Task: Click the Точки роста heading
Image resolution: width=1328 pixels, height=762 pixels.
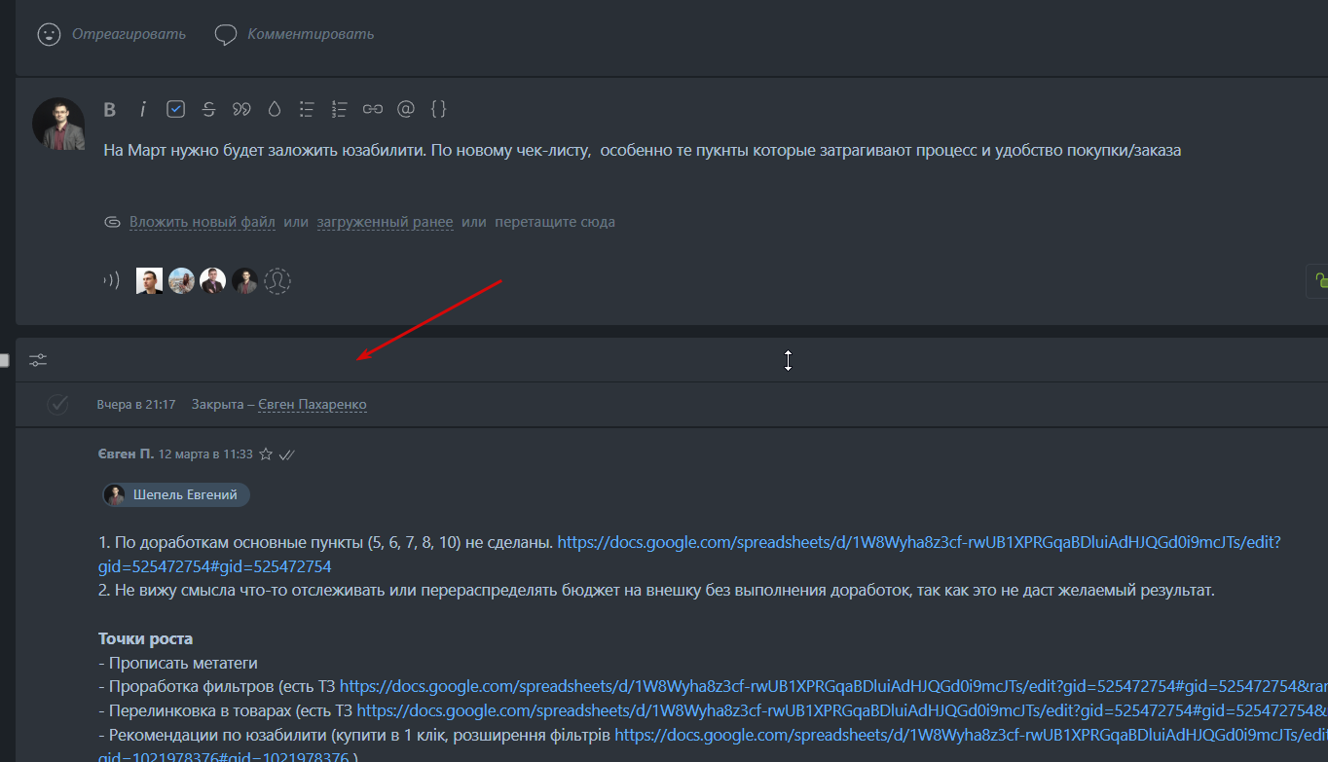Action: pos(145,638)
